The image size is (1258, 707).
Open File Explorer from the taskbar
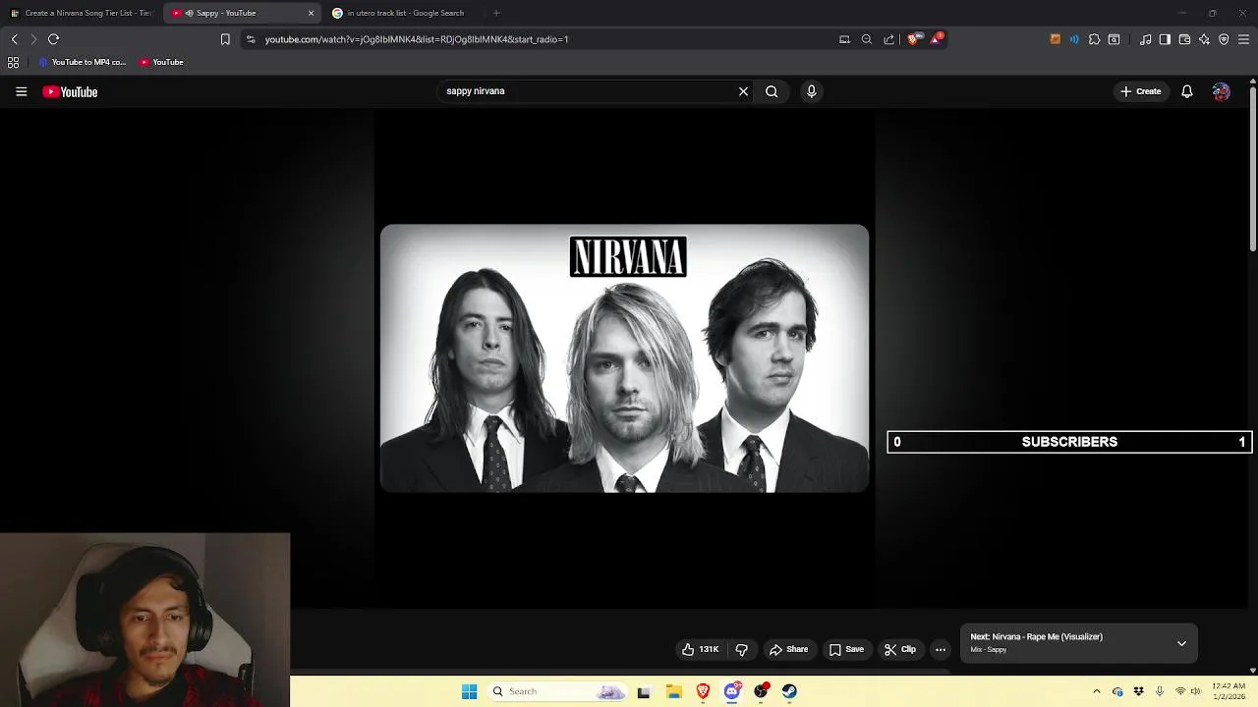tap(673, 691)
